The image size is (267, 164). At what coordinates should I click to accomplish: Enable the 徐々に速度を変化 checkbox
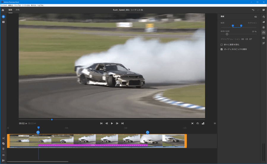[x=222, y=45]
